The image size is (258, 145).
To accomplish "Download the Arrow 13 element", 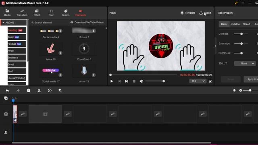I will 94,75.
